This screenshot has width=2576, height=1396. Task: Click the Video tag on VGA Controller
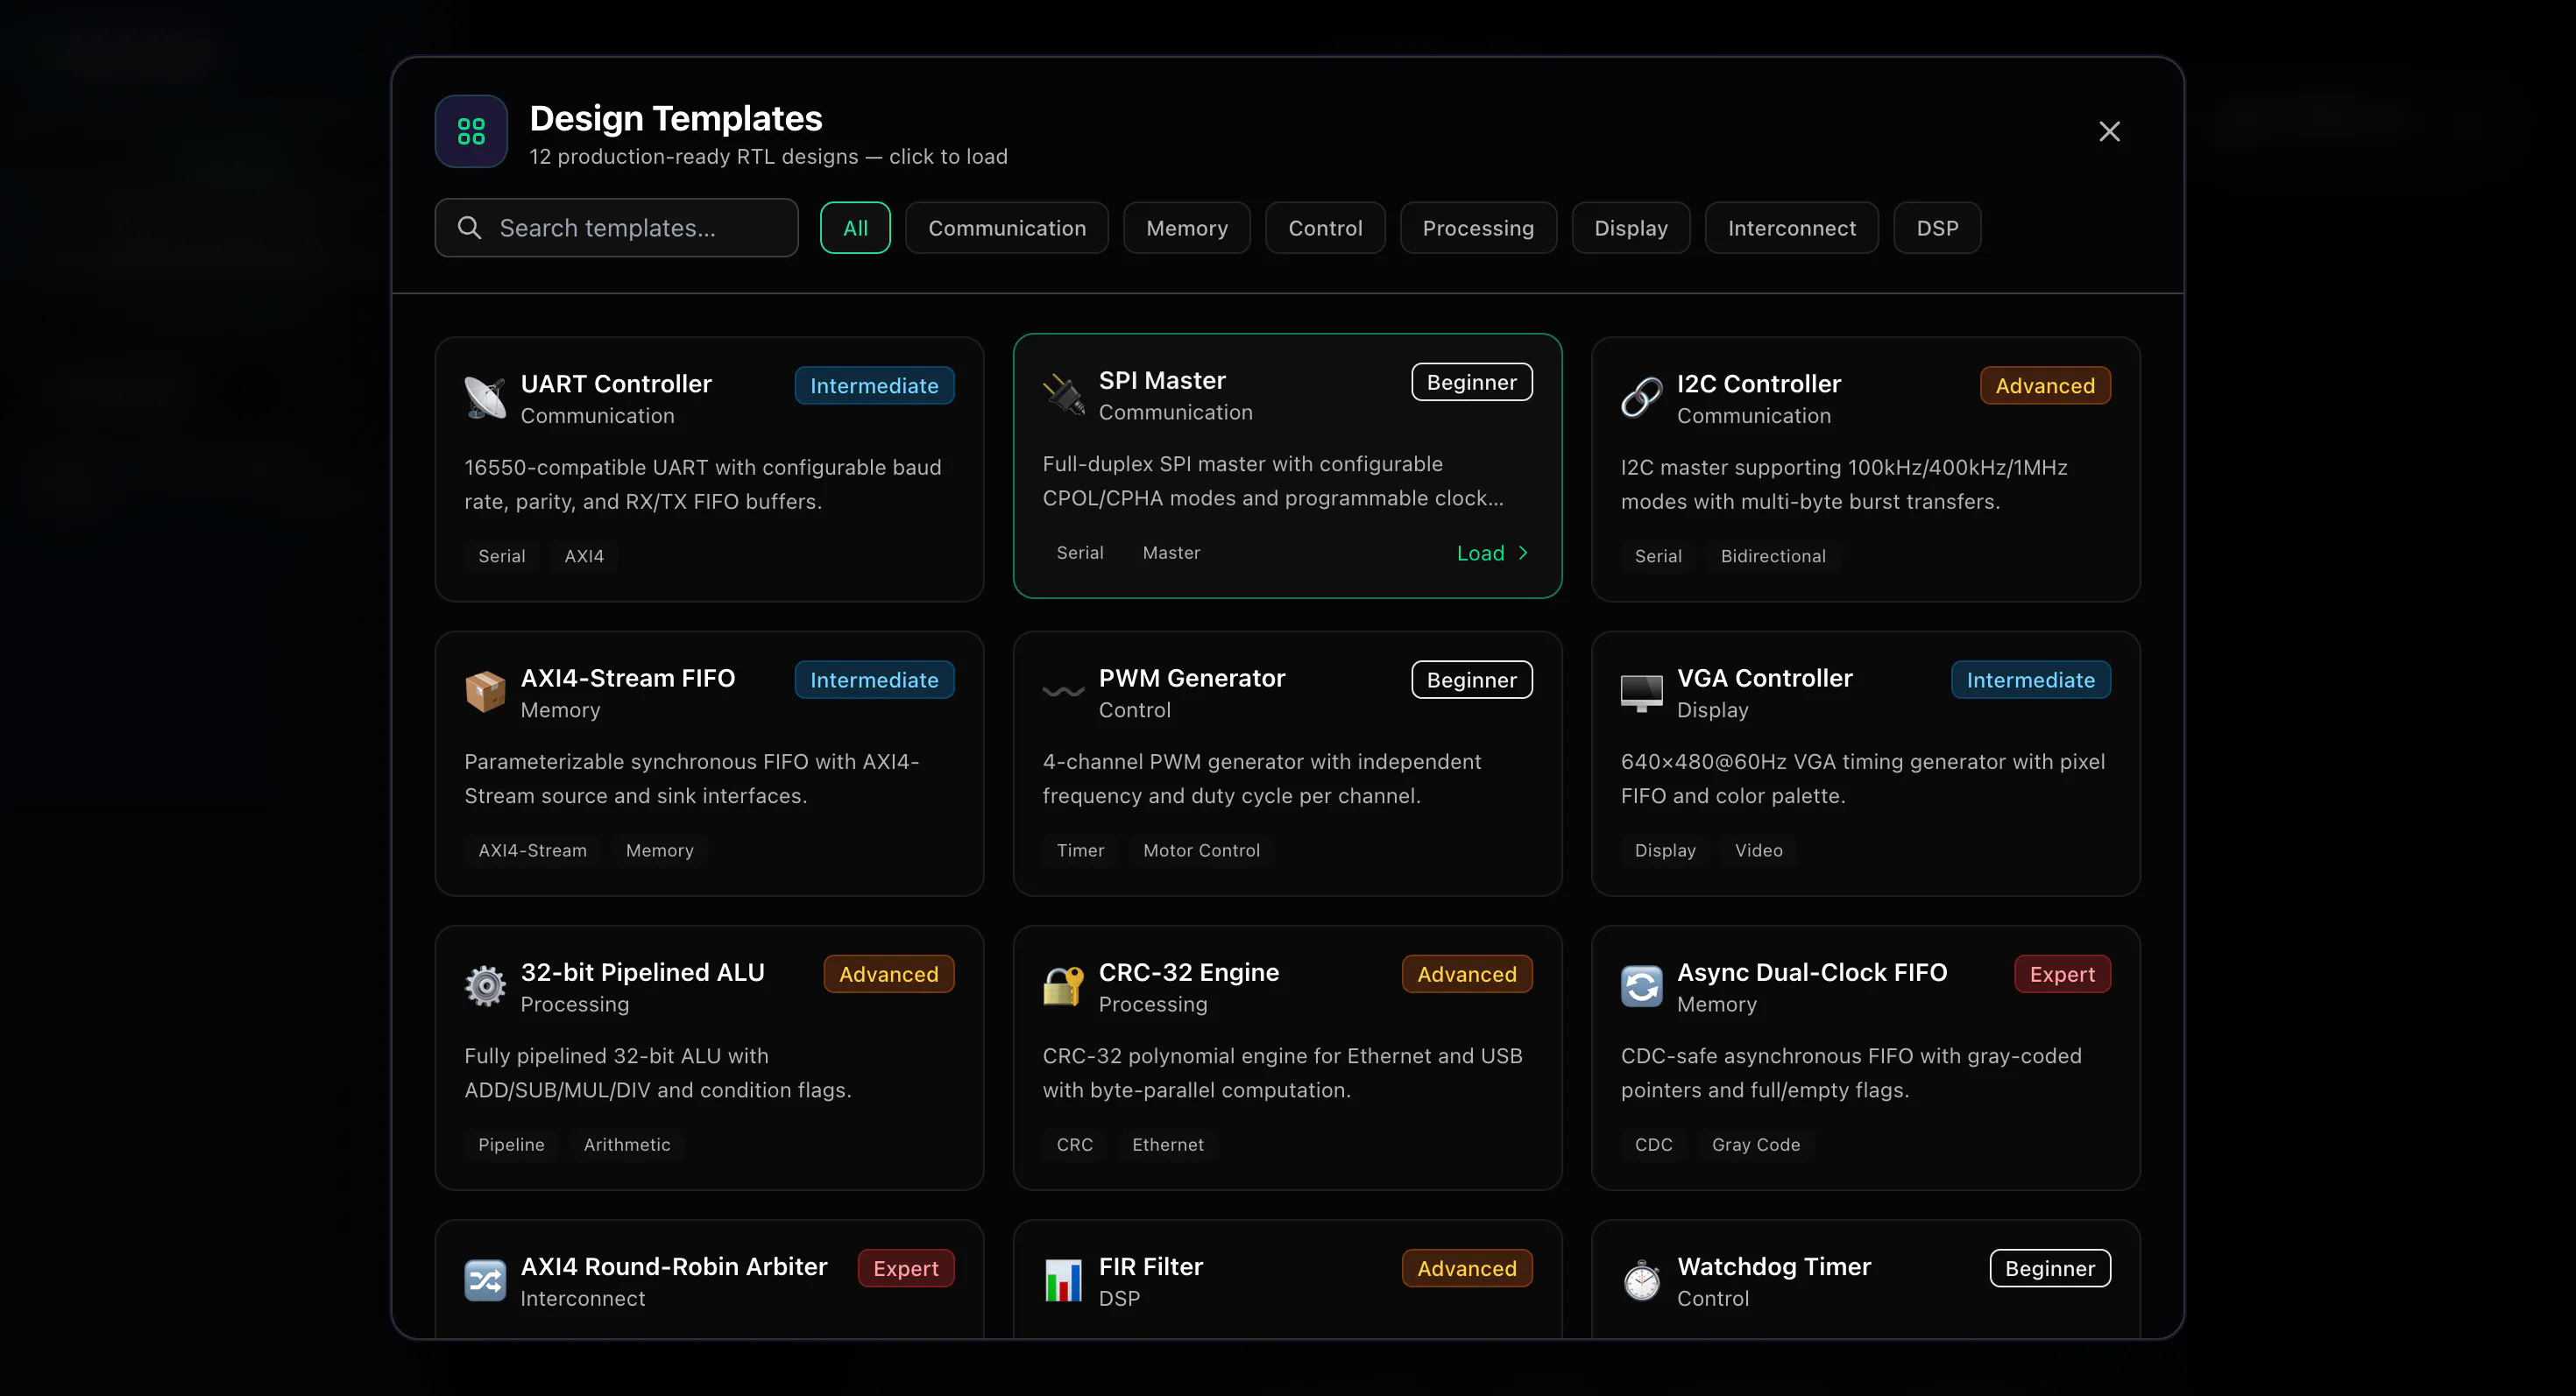coord(1758,850)
